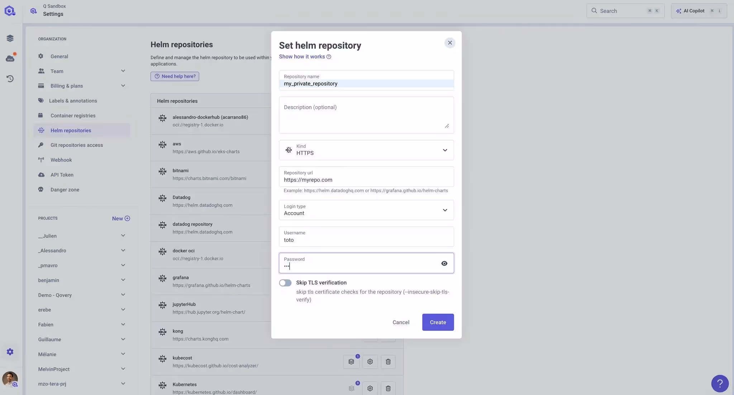Open Labels & annotations settings
This screenshot has width=734, height=395.
click(x=82, y=101)
